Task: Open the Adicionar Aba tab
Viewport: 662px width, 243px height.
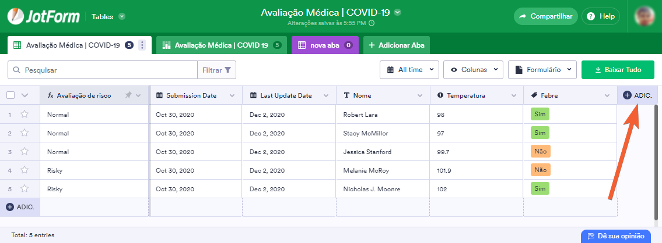Action: point(396,45)
